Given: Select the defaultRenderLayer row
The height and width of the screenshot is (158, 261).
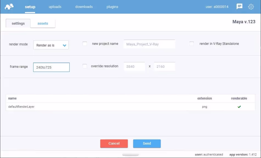Looking at the screenshot, I should click(130, 107).
